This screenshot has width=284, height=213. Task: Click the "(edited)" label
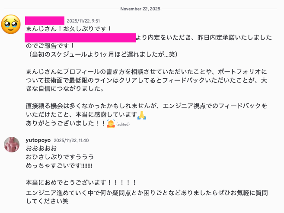click(x=123, y=124)
